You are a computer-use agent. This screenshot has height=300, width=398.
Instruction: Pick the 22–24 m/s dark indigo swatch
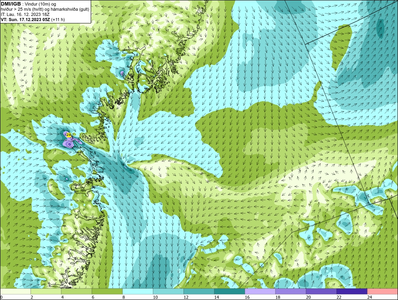(x=352, y=291)
